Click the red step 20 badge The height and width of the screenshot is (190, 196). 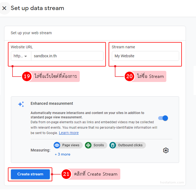[x=129, y=77]
